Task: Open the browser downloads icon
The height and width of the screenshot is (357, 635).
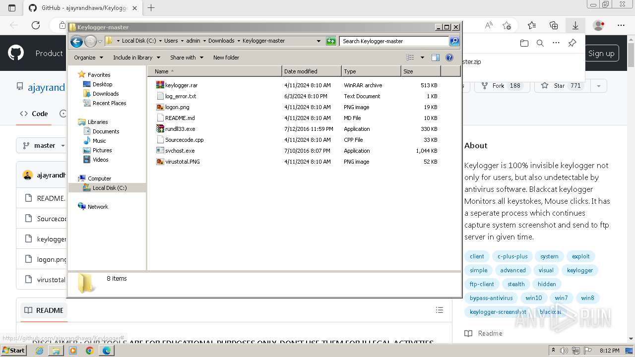Action: point(575,25)
